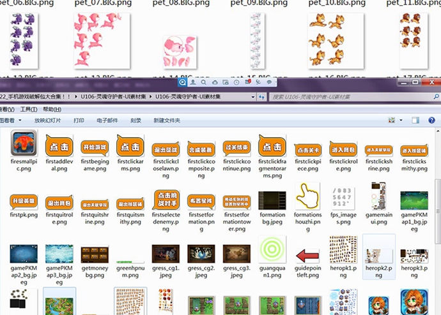
Task: Open the contacts icon in floating toolbar
Action: [193, 82]
